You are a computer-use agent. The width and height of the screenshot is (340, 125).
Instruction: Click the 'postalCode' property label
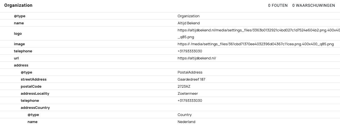coord(31,87)
